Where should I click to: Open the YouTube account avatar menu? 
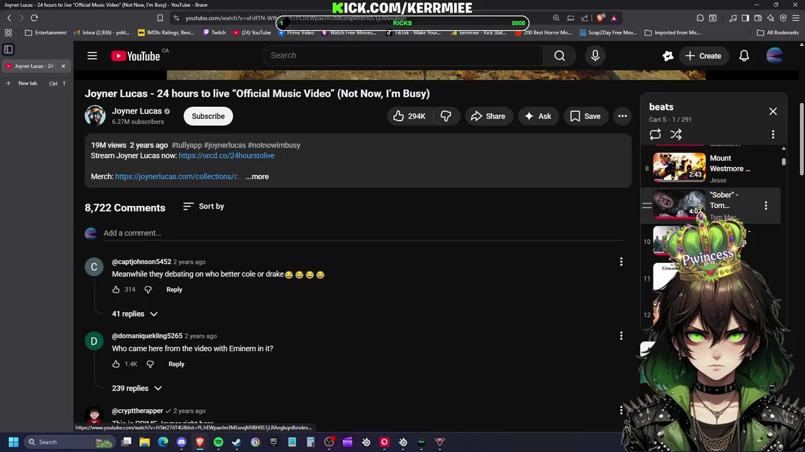(775, 56)
